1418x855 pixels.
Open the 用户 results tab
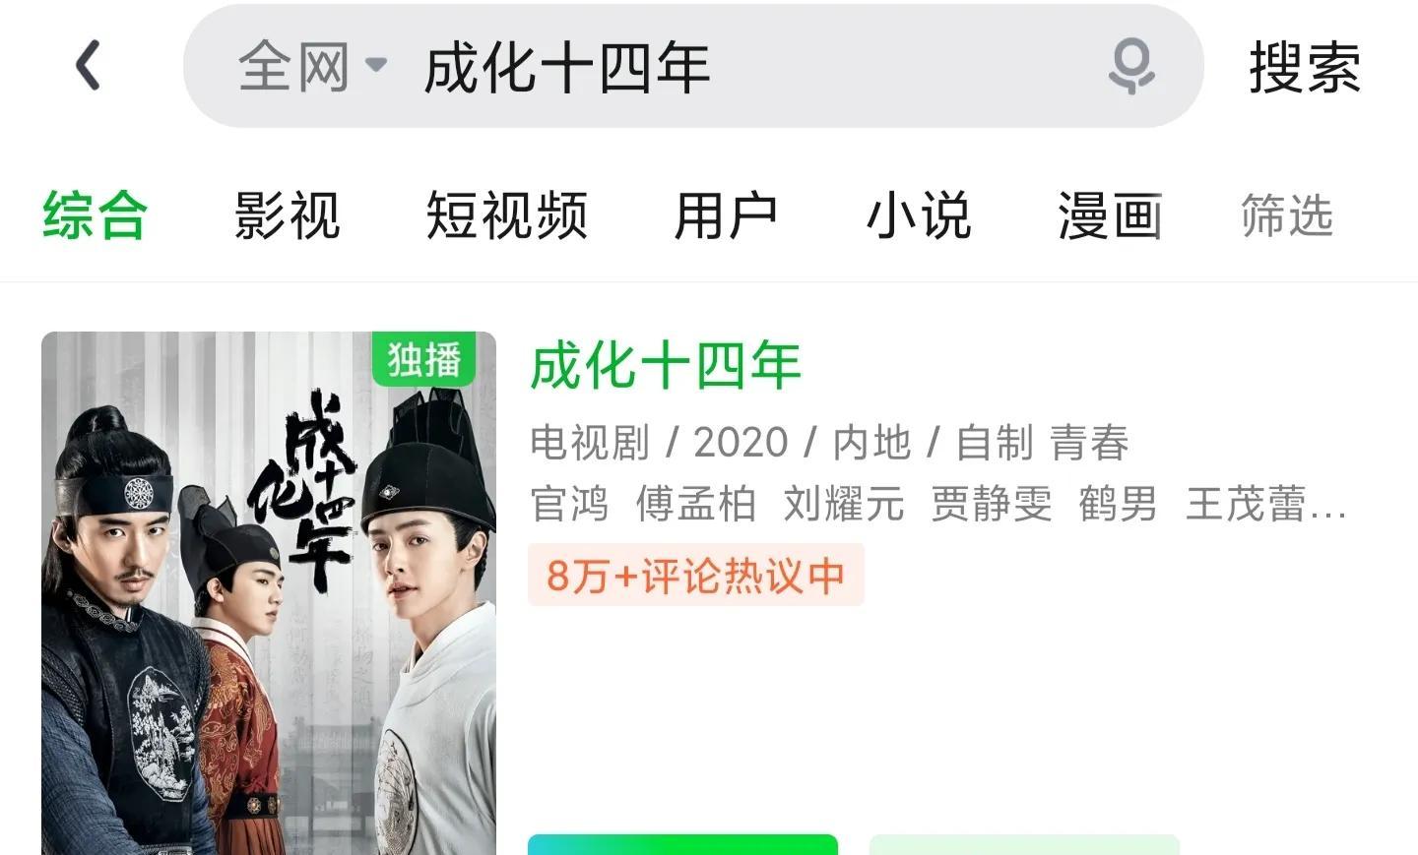[726, 215]
